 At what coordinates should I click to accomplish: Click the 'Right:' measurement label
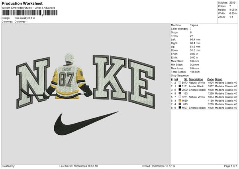[174, 43]
